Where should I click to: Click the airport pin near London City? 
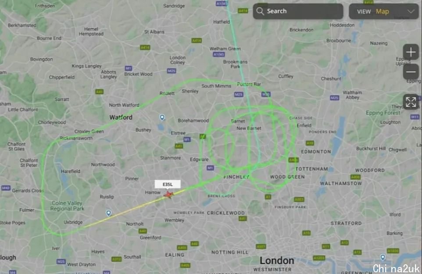click(383, 257)
